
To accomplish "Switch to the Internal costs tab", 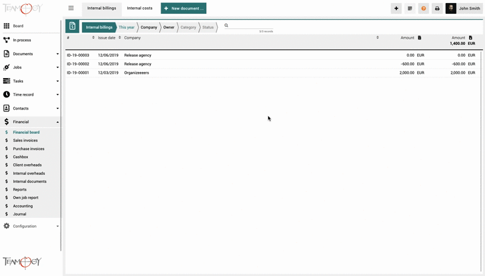I will pos(139,8).
